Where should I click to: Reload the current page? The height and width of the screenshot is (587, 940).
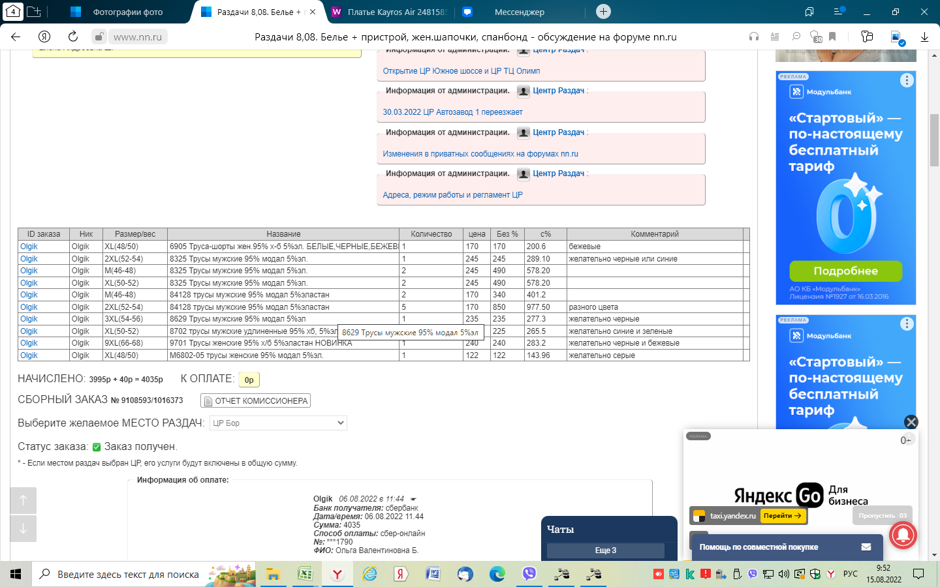[x=73, y=37]
